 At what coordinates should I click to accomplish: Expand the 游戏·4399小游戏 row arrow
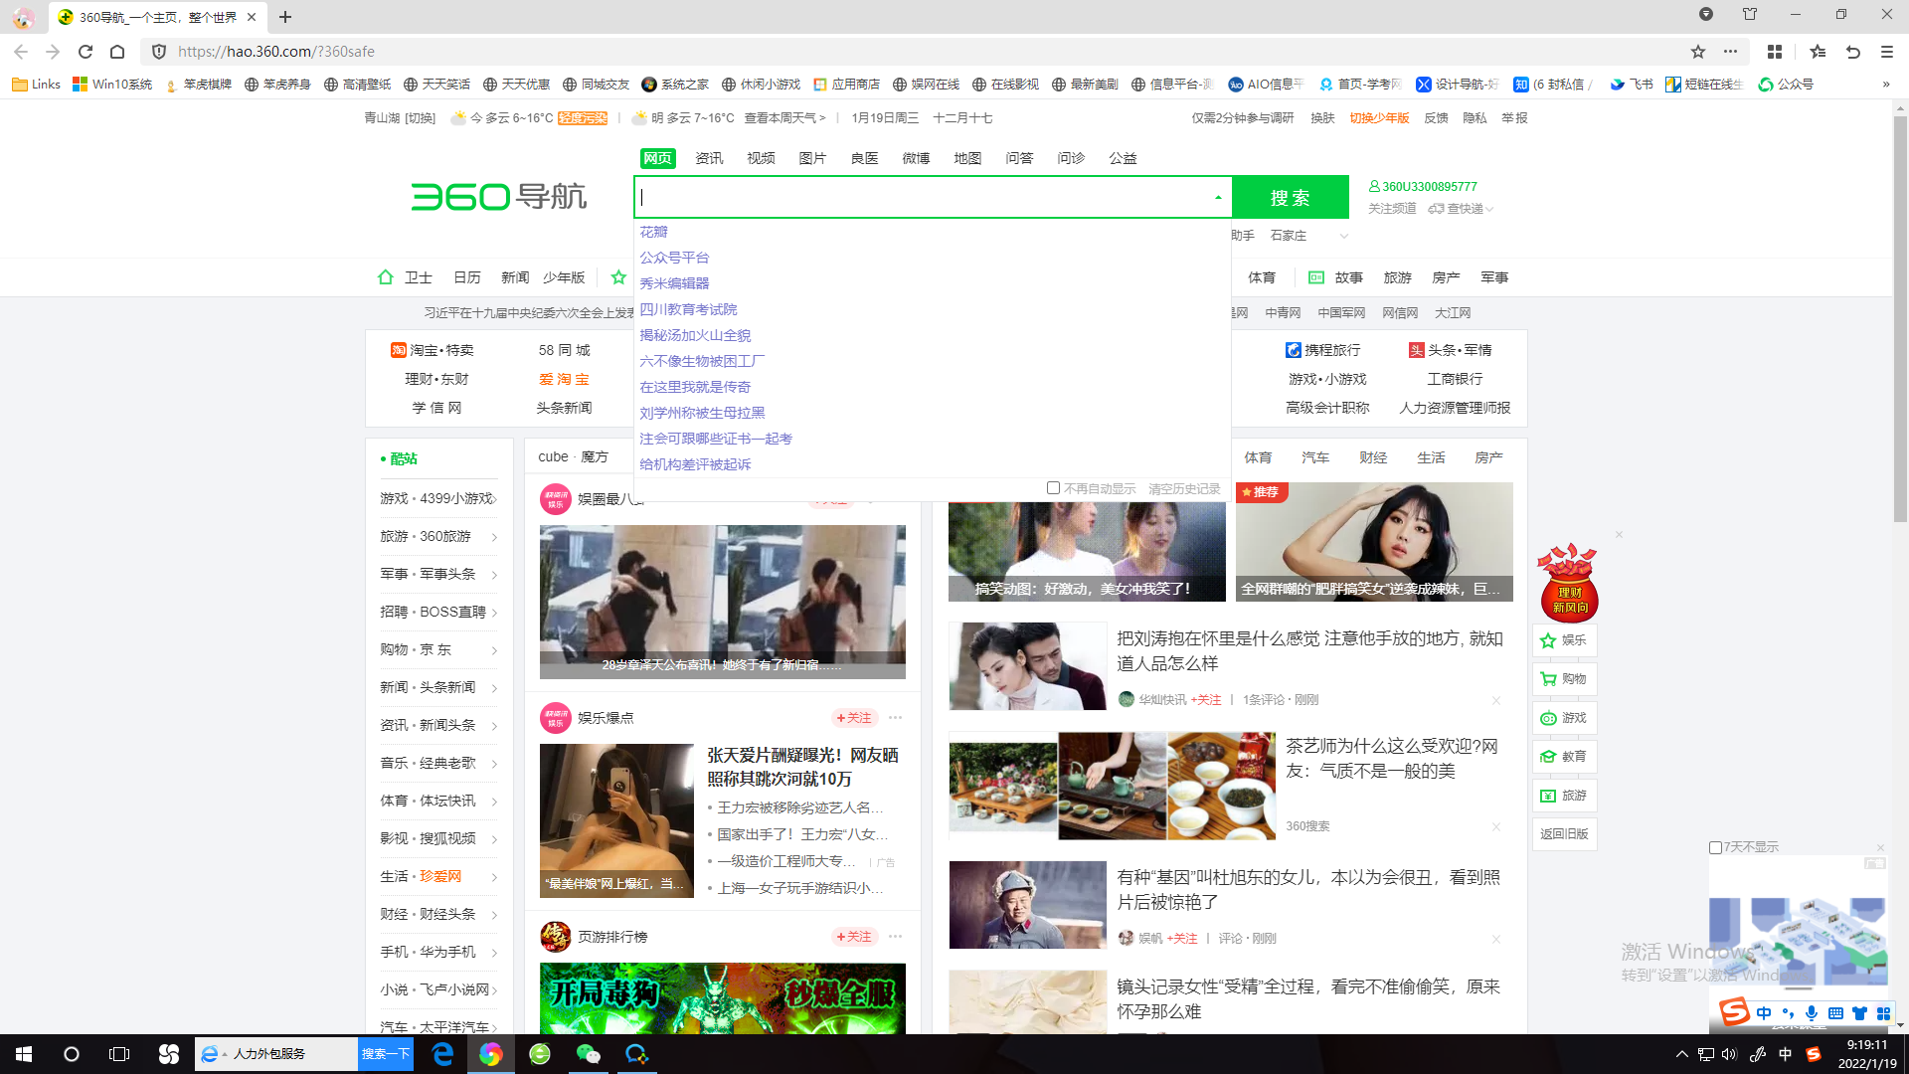click(495, 499)
